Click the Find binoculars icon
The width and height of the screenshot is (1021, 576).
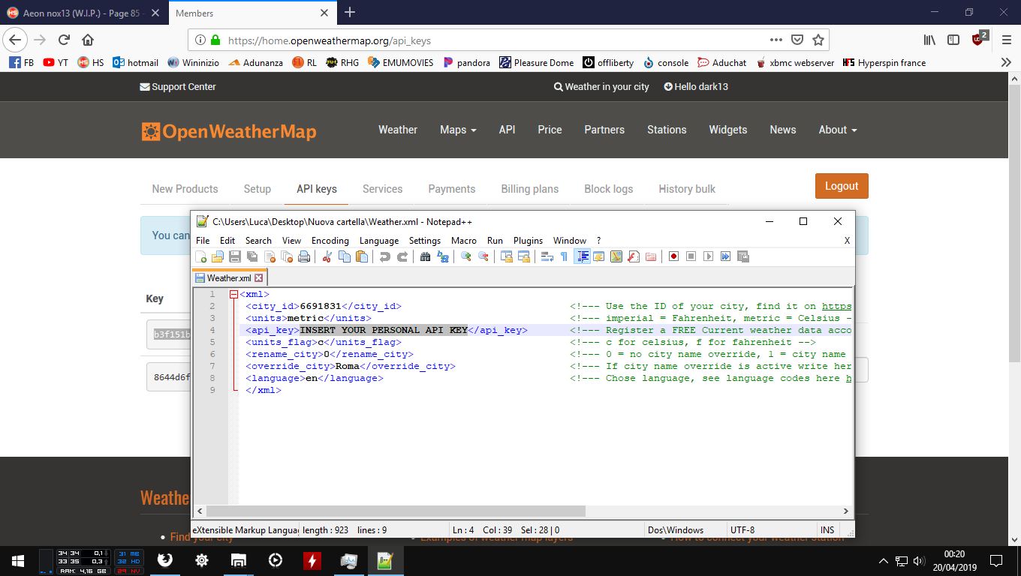click(x=425, y=256)
